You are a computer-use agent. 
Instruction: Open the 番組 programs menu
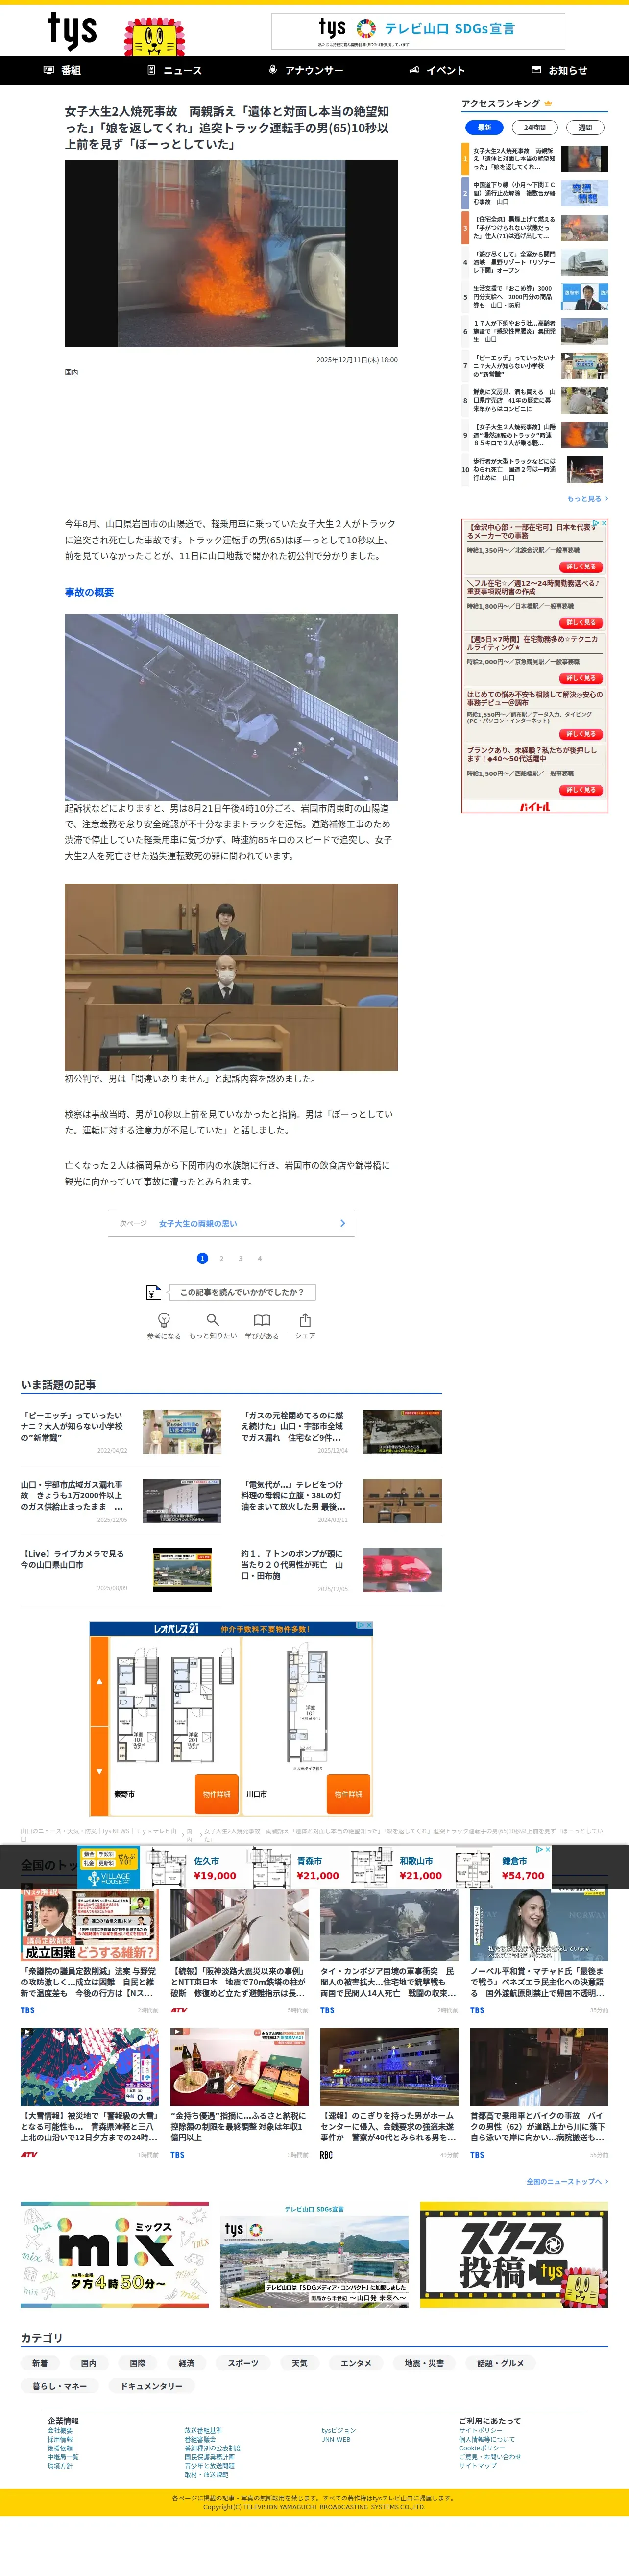[x=63, y=70]
